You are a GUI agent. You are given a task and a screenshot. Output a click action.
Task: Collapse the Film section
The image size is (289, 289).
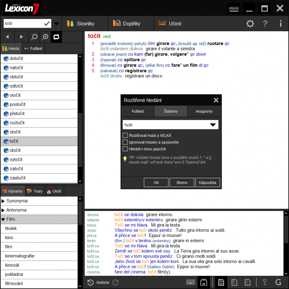10,219
